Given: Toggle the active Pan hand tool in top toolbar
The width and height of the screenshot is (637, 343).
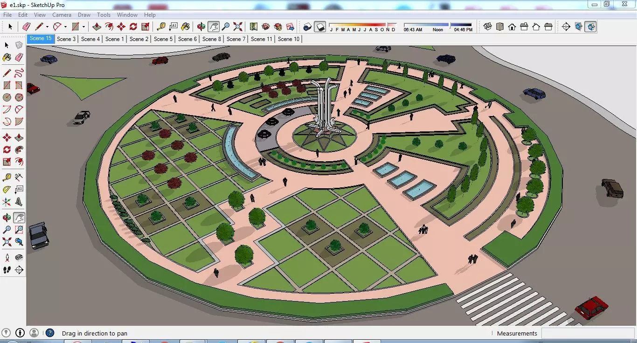Looking at the screenshot, I should 214,27.
